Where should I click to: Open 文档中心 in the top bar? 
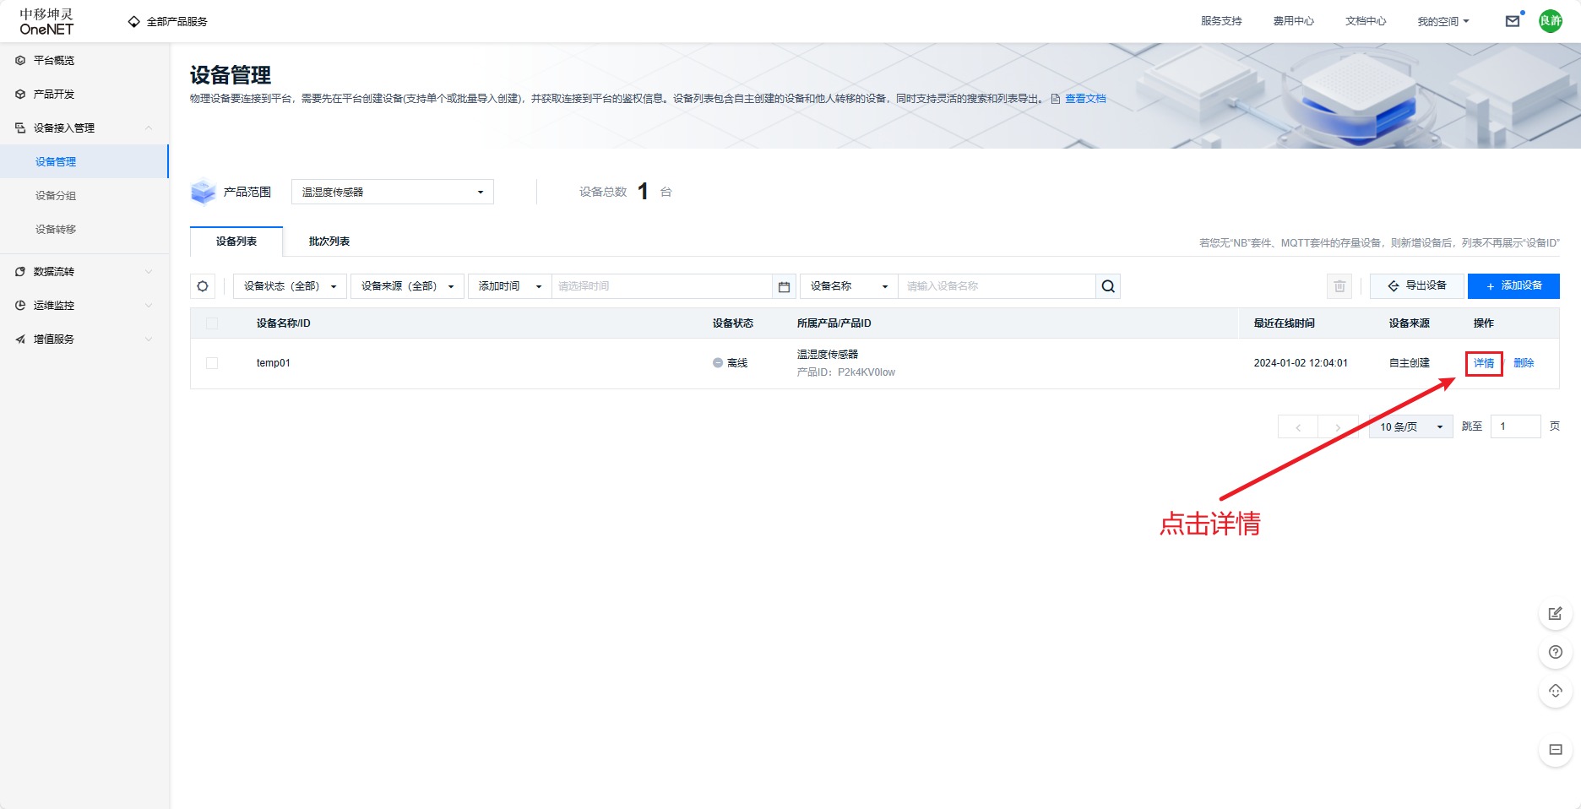click(1366, 21)
